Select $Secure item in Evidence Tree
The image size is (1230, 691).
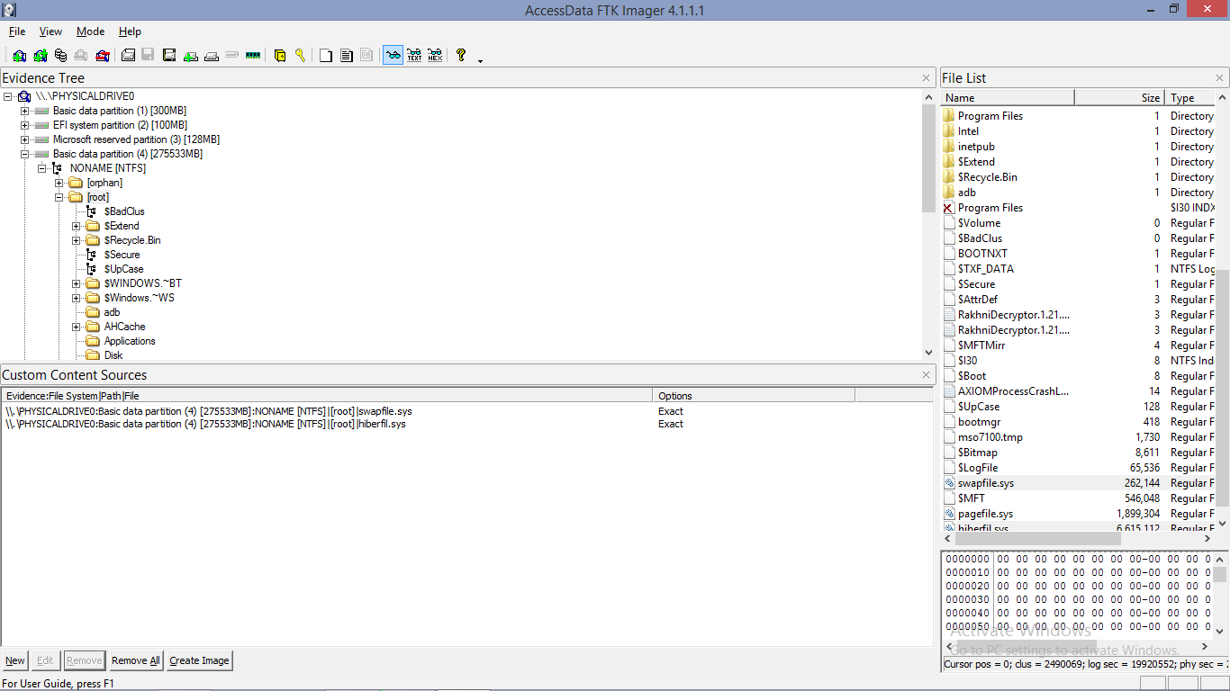click(122, 255)
